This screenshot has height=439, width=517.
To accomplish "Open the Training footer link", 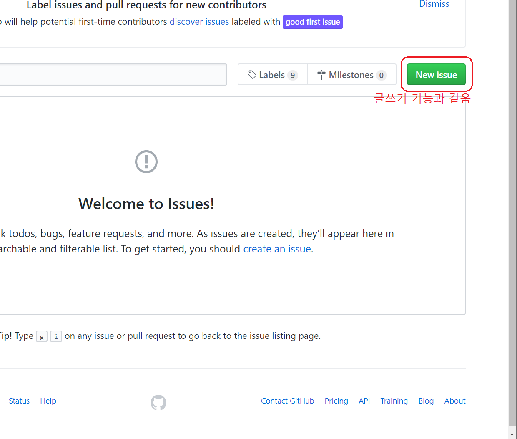I will tap(394, 401).
